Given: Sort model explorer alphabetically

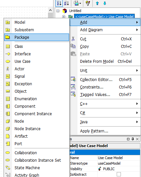Looking at the screenshot, I should 66,3.
